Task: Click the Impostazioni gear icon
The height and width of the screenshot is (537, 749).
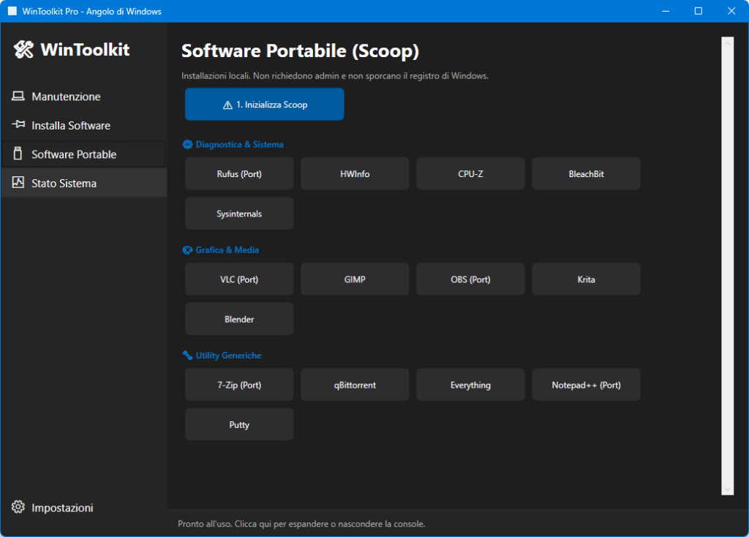Action: 18,507
